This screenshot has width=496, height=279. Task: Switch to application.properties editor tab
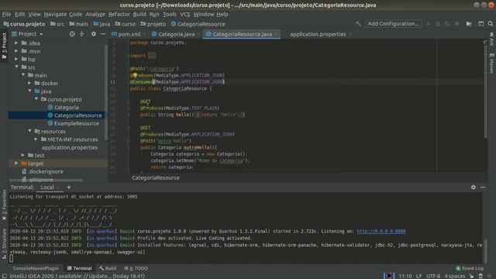(318, 34)
